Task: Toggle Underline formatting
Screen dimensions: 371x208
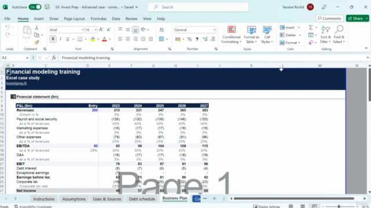Action: 68,39
